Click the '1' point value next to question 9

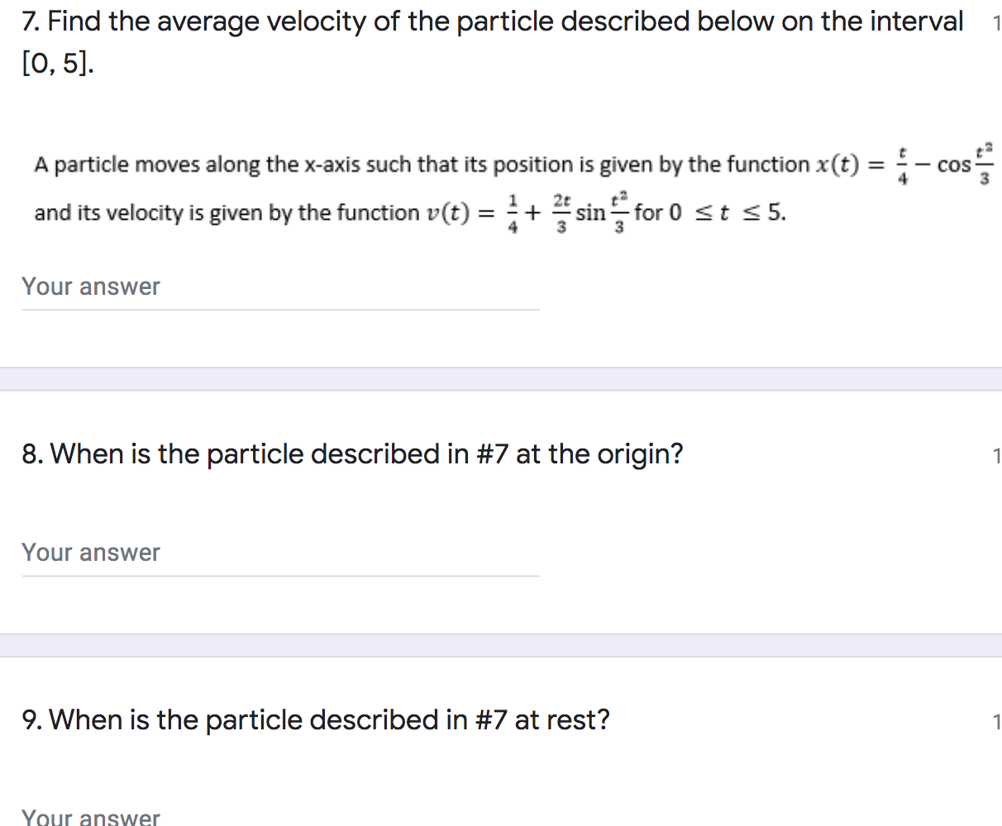(x=996, y=721)
